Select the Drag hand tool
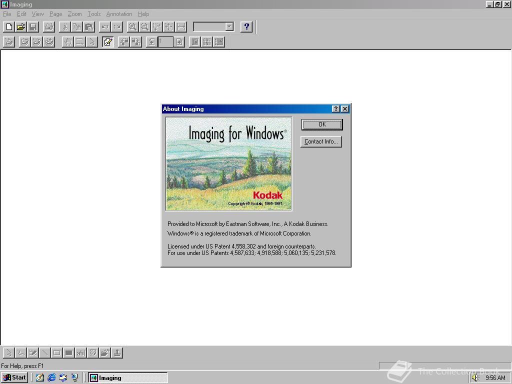Image resolution: width=512 pixels, height=384 pixels. [67, 42]
